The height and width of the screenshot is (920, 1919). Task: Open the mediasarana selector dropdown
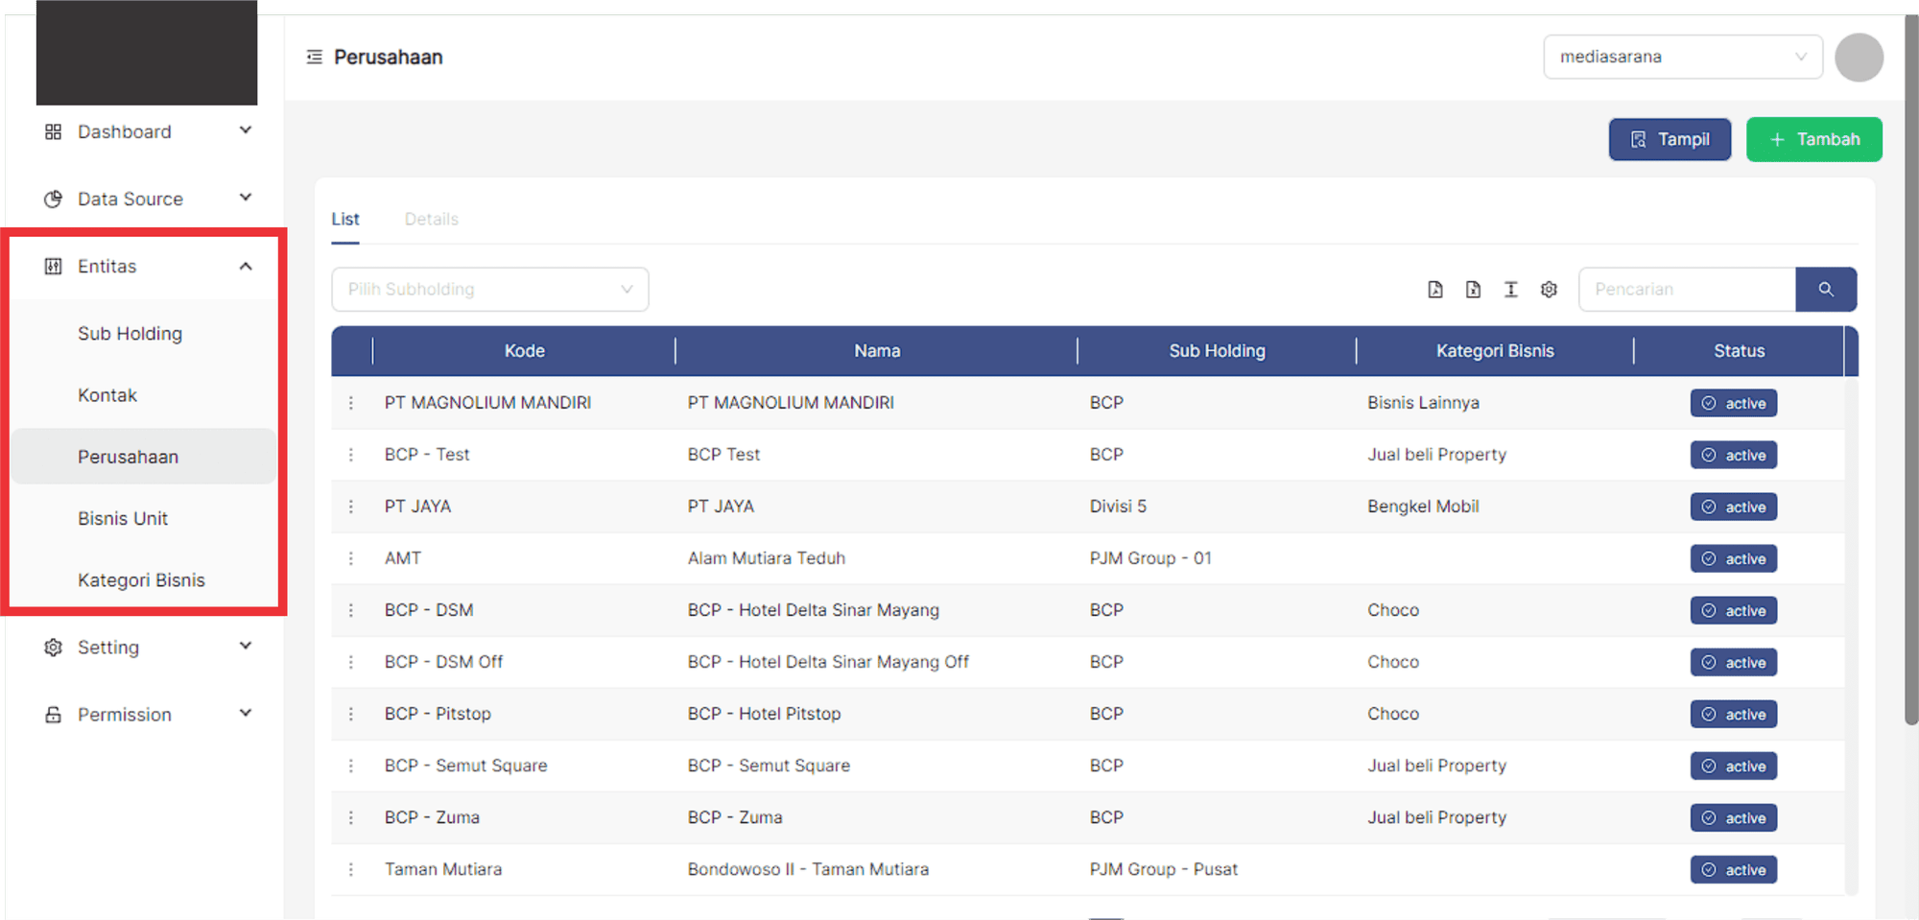1682,58
